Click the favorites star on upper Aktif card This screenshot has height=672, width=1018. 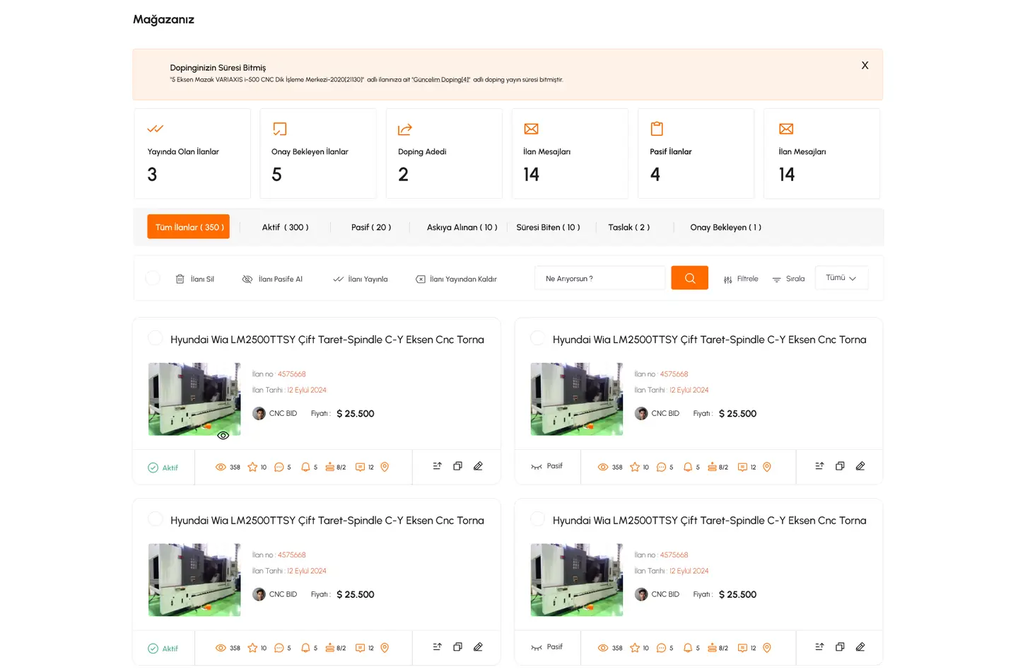[x=252, y=467]
